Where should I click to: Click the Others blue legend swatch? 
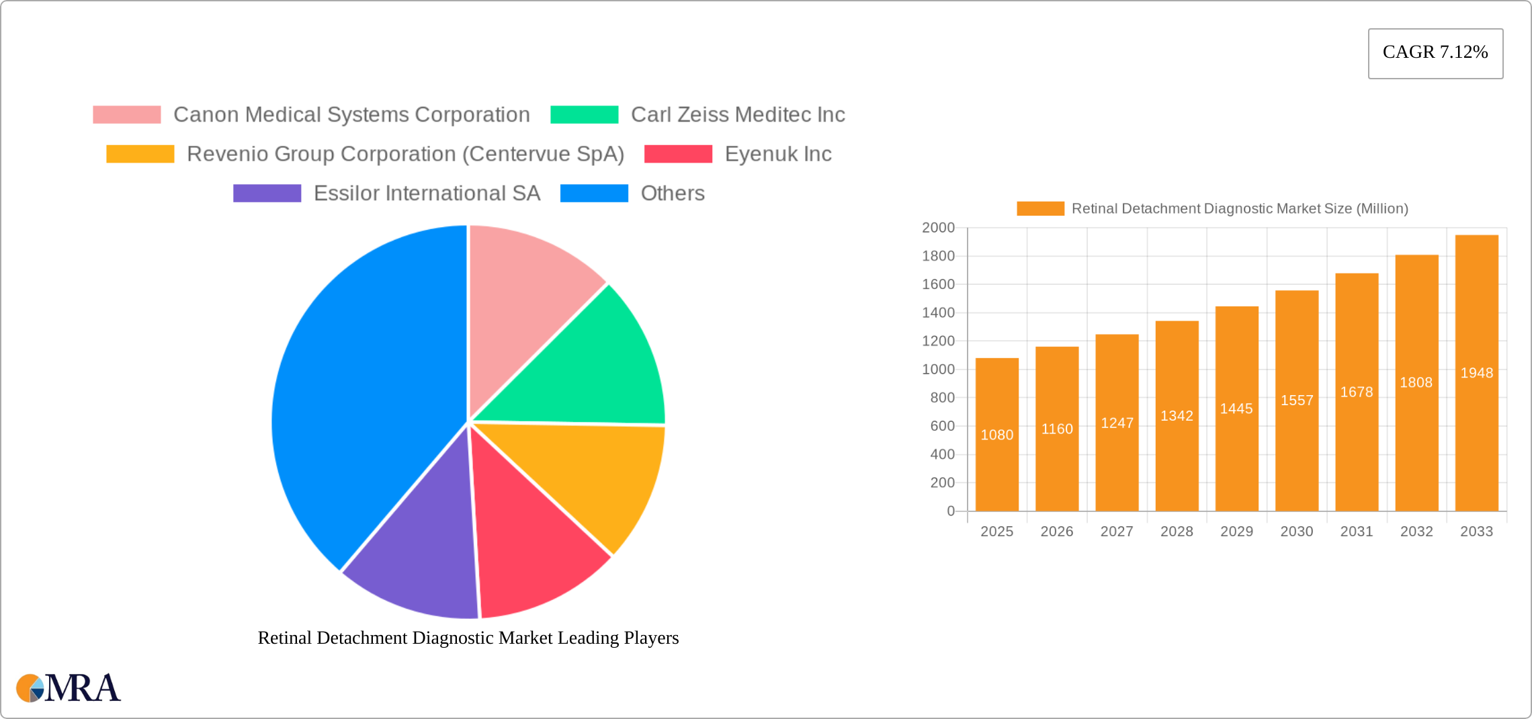tap(595, 194)
